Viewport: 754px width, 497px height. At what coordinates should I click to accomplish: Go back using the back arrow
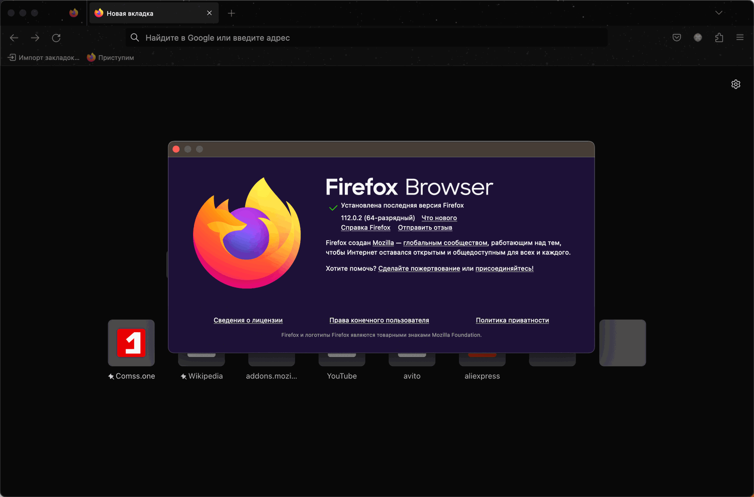coord(14,38)
